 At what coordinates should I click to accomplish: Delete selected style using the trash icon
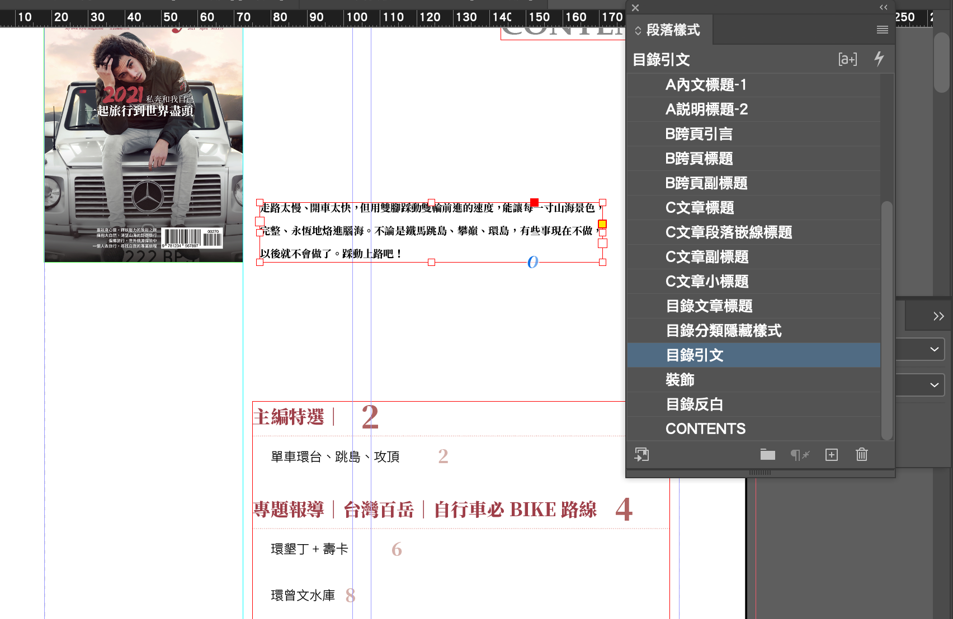click(861, 455)
